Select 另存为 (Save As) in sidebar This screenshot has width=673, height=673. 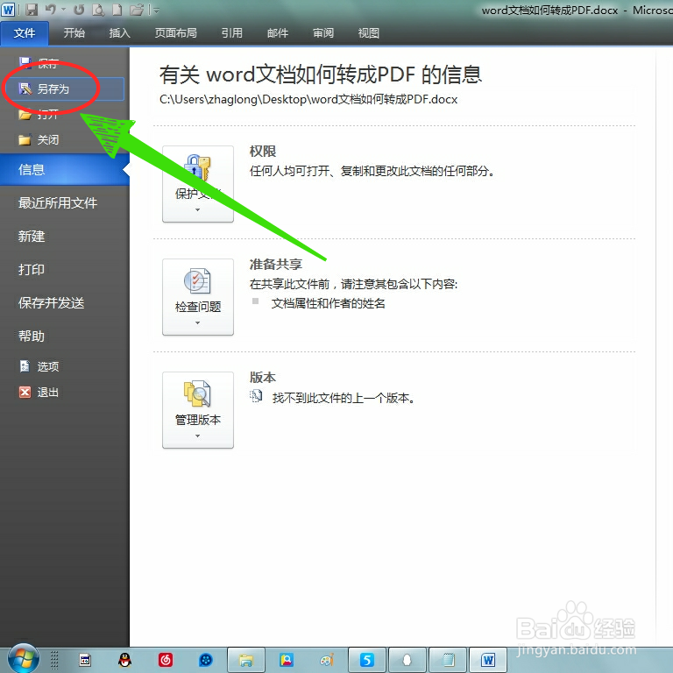tap(63, 89)
